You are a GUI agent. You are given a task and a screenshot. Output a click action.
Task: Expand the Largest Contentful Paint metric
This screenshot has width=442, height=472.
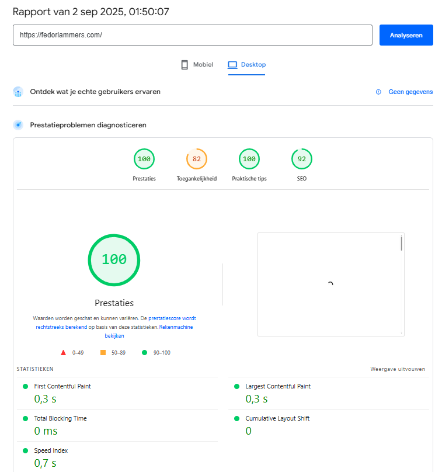tap(278, 386)
